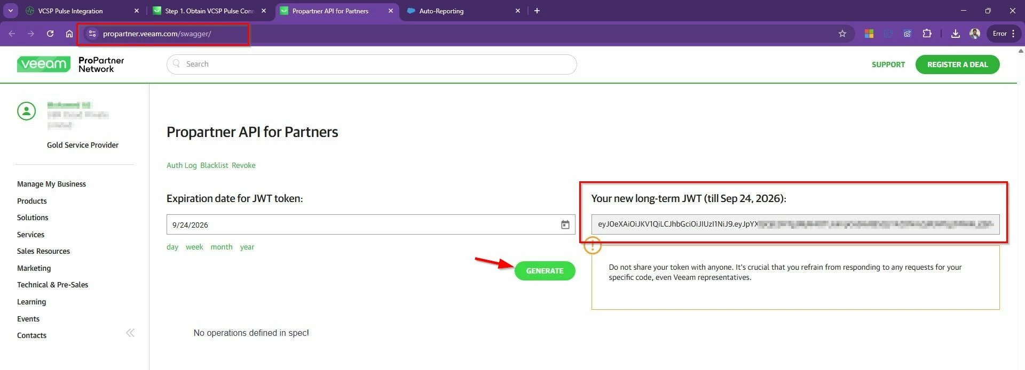The height and width of the screenshot is (370, 1025).
Task: Click the REGISTER A DEAL button
Action: point(957,65)
